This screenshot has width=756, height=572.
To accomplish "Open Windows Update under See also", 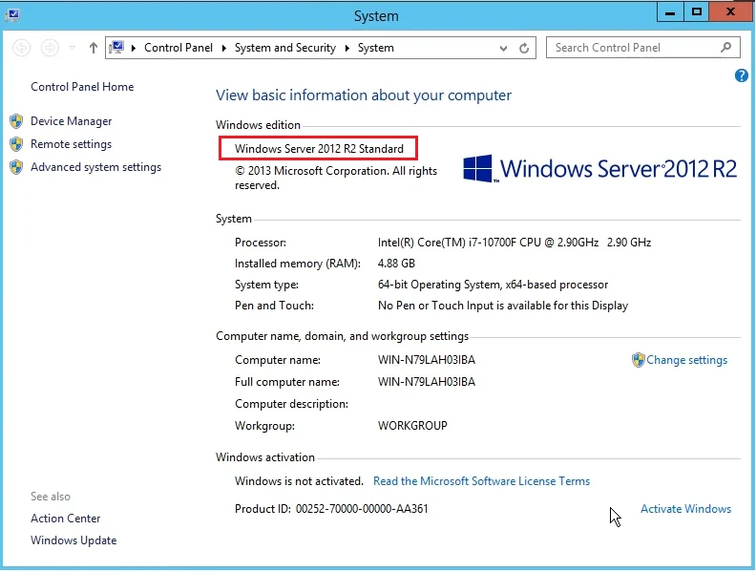I will (x=73, y=540).
